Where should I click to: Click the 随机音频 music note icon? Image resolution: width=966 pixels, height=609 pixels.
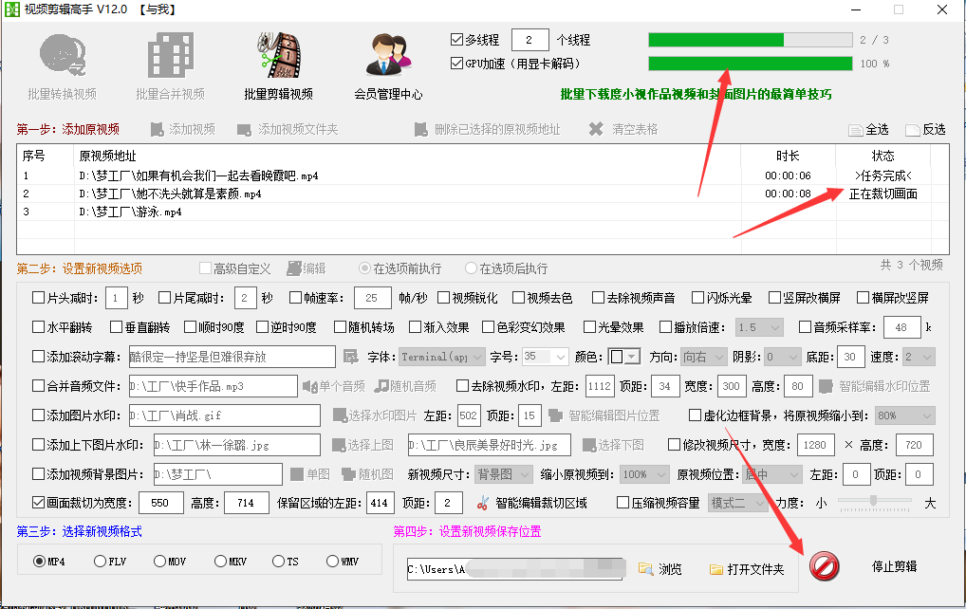pos(382,386)
